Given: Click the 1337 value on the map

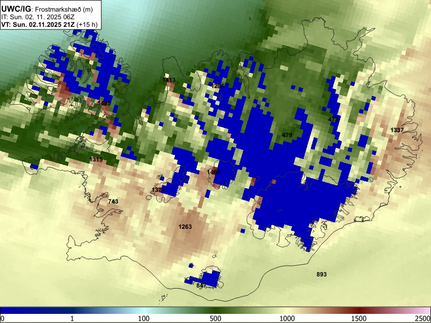Looking at the screenshot, I should 397,130.
